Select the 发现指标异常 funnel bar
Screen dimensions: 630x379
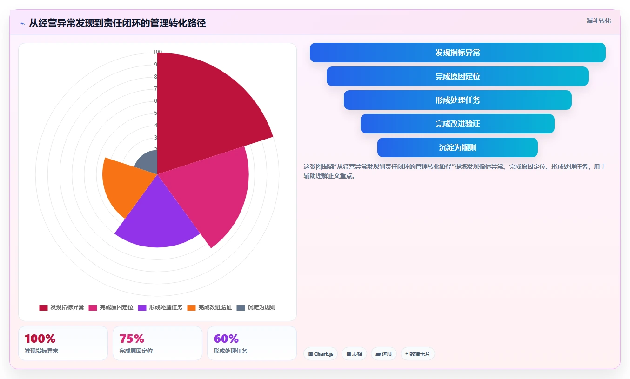(458, 53)
